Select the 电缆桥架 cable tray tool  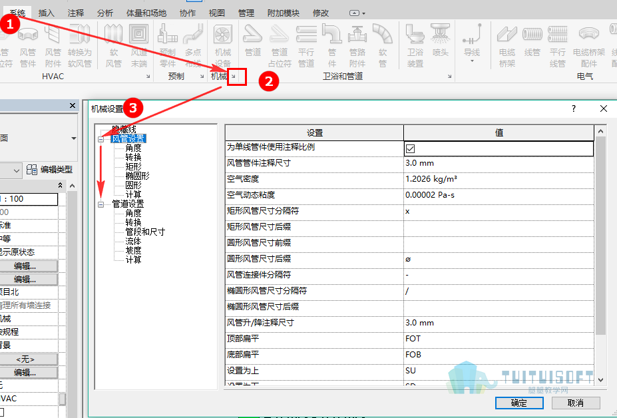[x=507, y=46]
